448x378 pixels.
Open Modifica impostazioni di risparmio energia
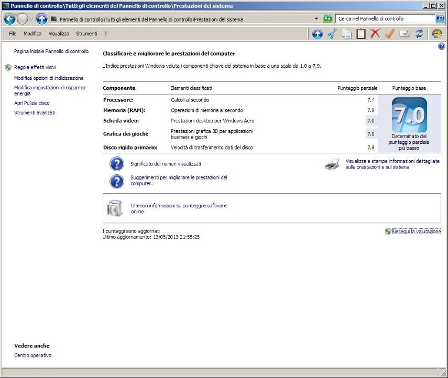(50, 90)
